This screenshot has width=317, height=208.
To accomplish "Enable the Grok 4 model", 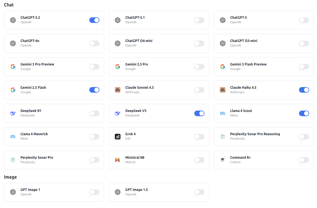I will point(199,136).
